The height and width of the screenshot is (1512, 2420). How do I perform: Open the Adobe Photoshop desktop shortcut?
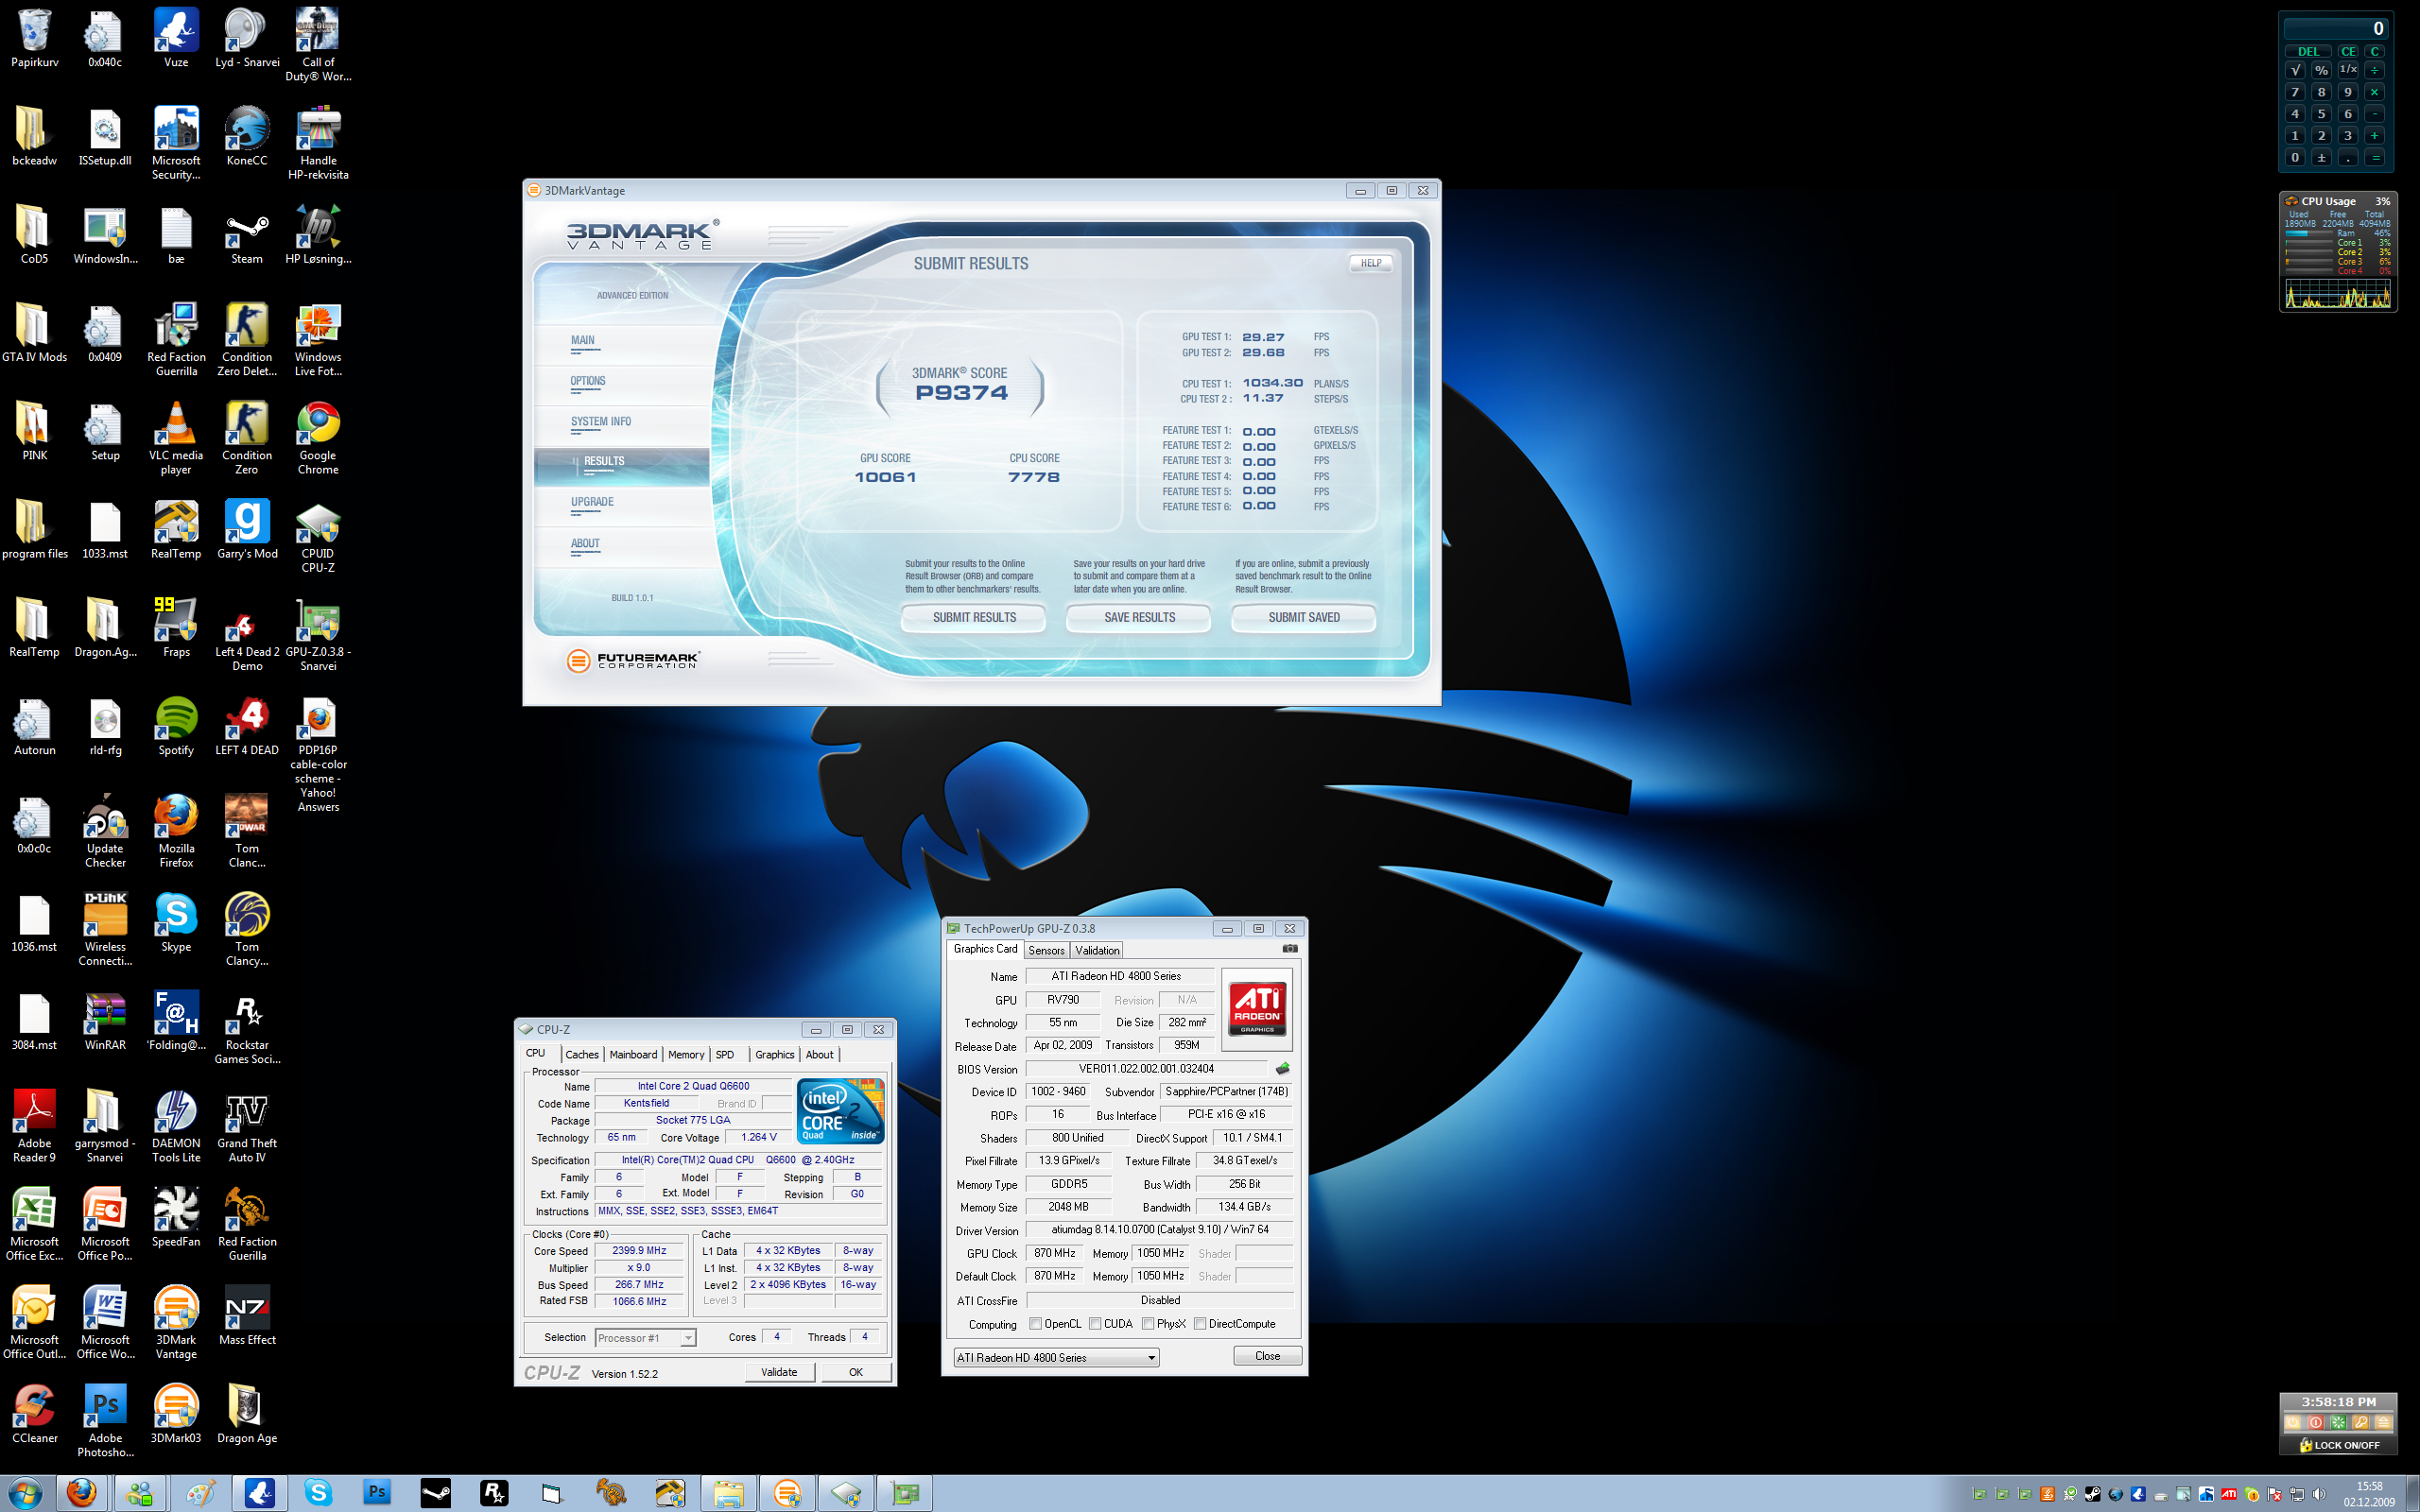(105, 1421)
